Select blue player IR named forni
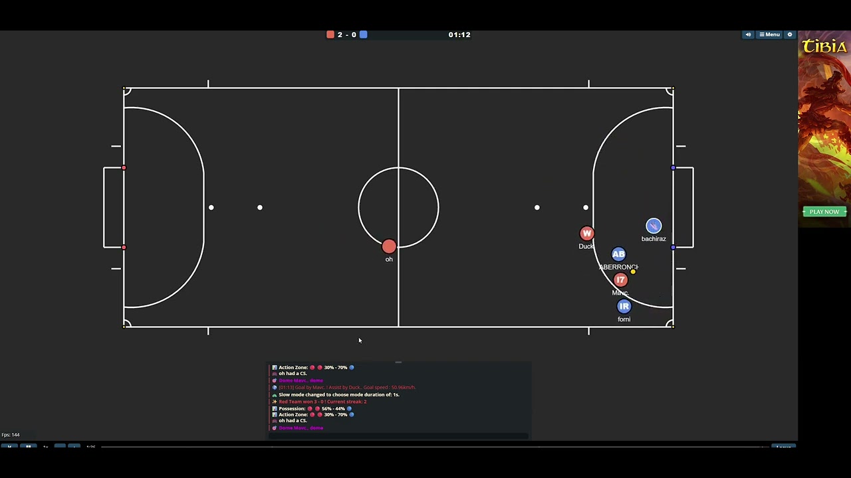This screenshot has height=478, width=851. click(624, 307)
